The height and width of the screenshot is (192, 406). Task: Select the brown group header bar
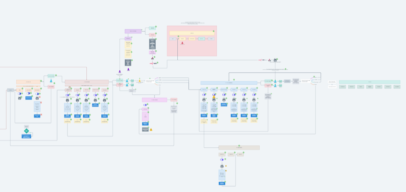click(x=87, y=82)
